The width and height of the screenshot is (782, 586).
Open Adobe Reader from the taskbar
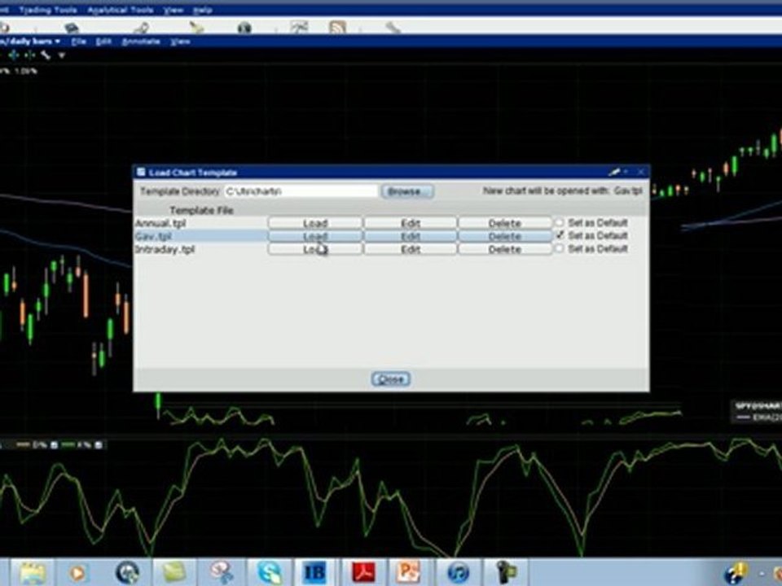pos(363,572)
